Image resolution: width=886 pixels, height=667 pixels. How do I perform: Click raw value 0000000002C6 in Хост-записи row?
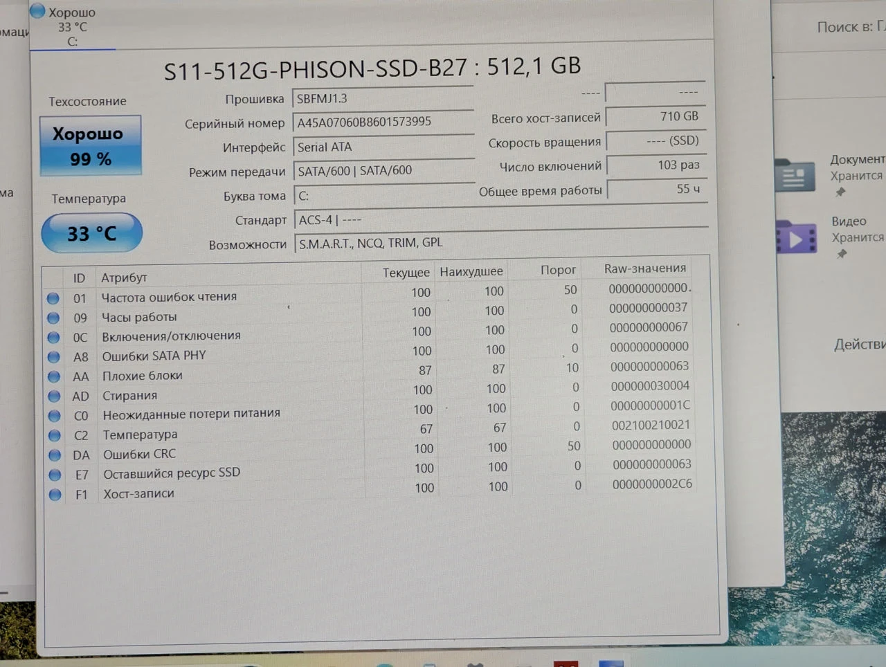tap(652, 484)
